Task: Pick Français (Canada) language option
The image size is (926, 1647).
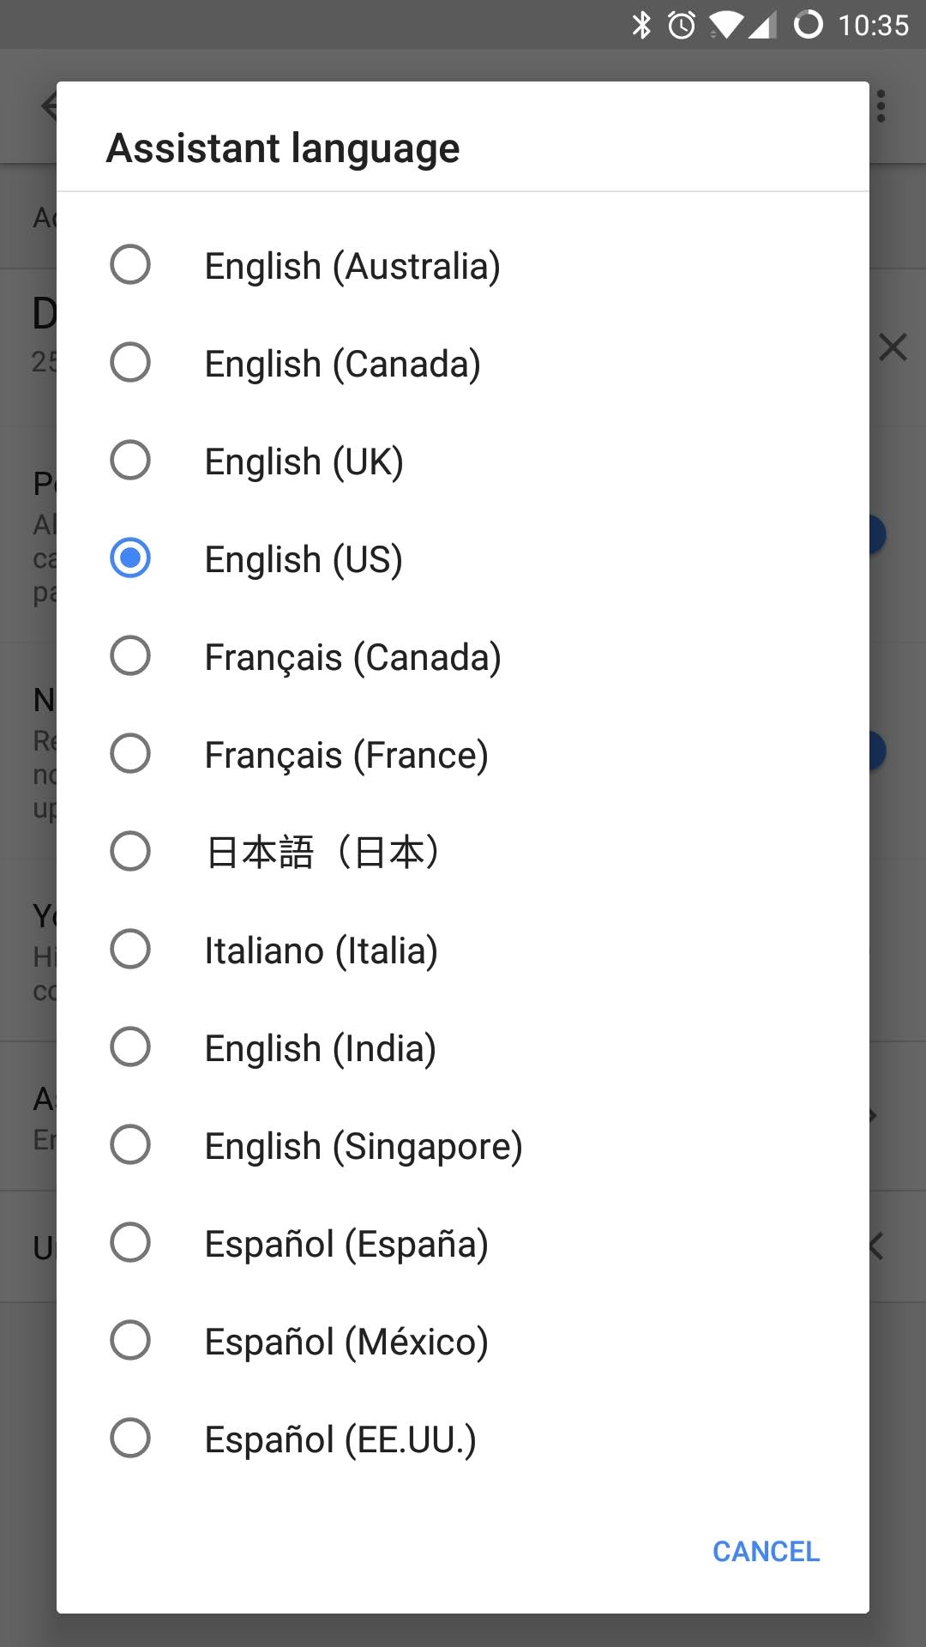Action: pyautogui.click(x=130, y=656)
